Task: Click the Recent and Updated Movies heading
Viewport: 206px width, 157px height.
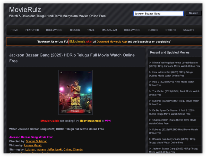Action: click(x=170, y=52)
